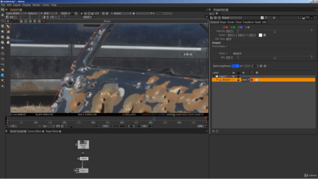318x179 pixels.
Task: Collapse the Layer1 tree item
Action: coord(214,76)
